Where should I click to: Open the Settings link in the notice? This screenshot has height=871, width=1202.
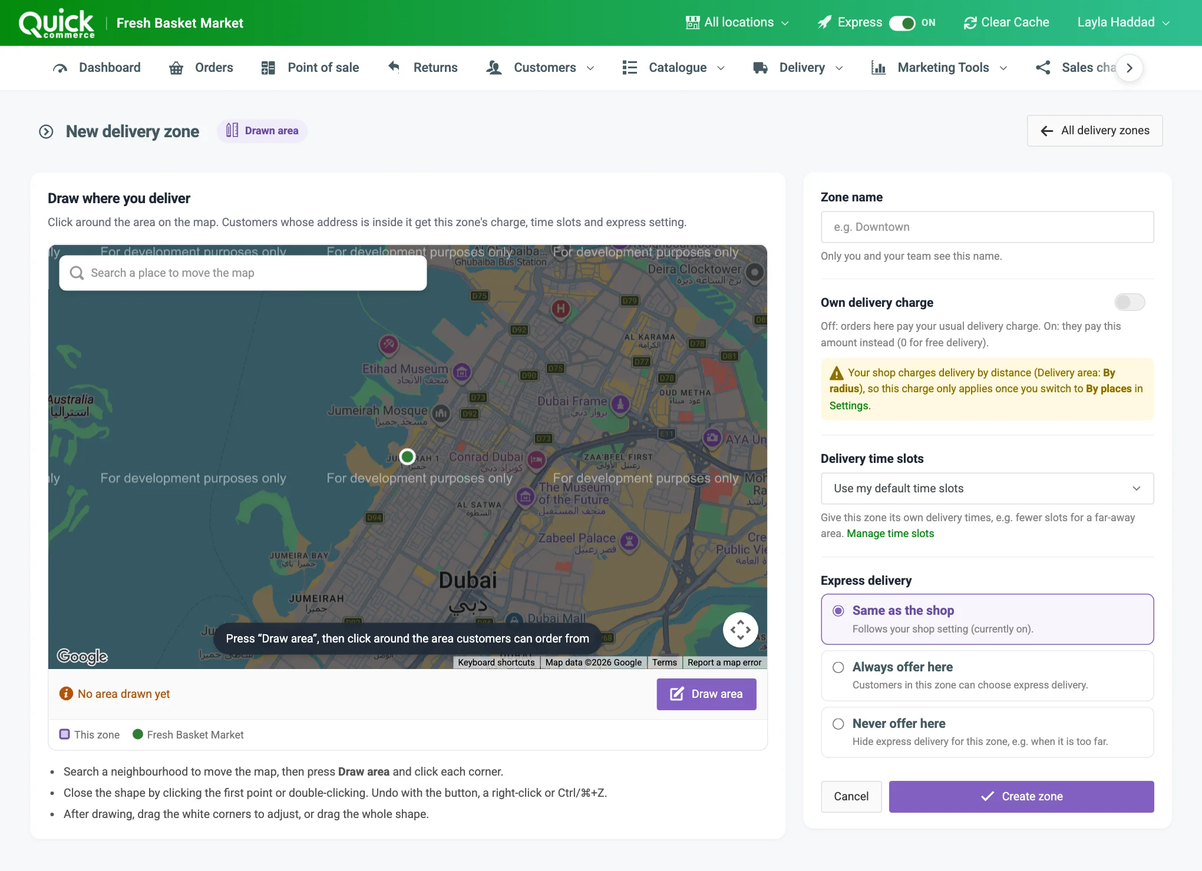coord(848,406)
